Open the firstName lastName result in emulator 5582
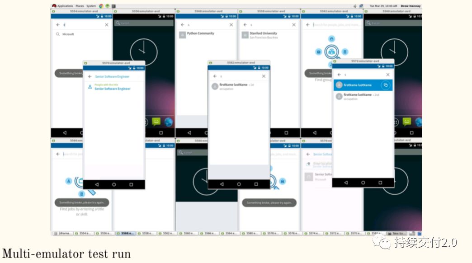The height and width of the screenshot is (263, 472). (239, 87)
